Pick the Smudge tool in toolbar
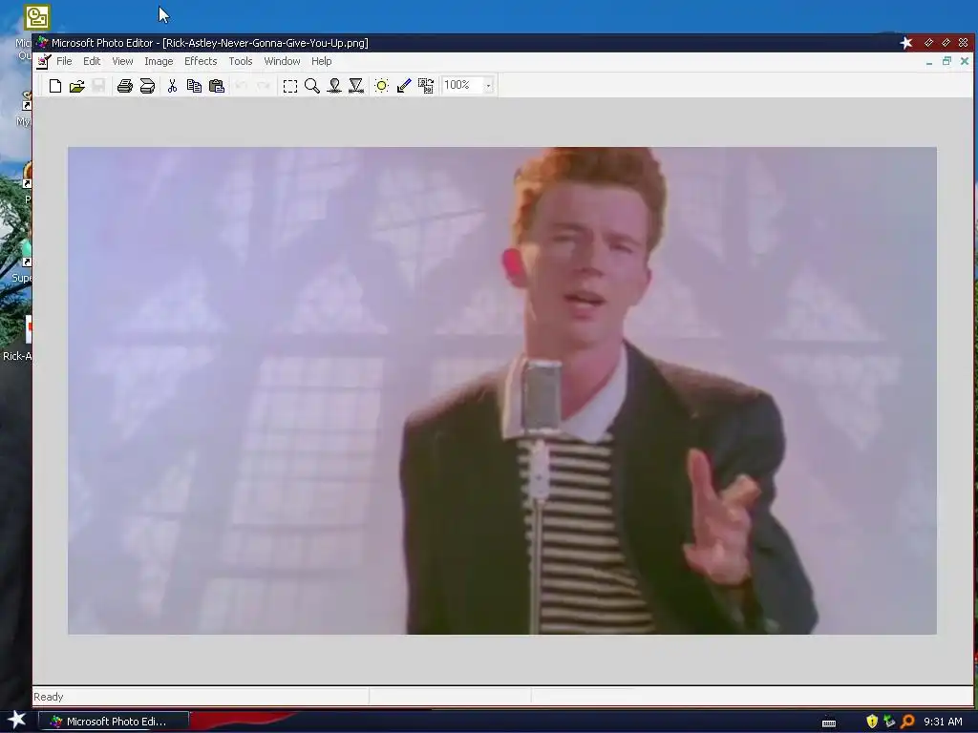The image size is (978, 733). point(334,86)
